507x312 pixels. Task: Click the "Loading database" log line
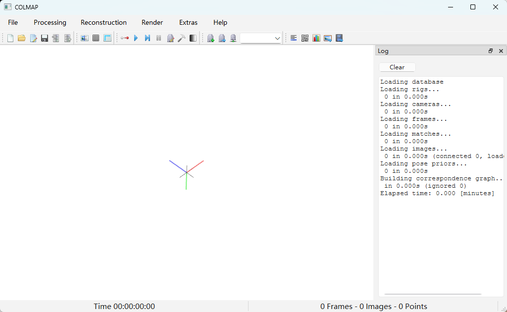tap(412, 82)
